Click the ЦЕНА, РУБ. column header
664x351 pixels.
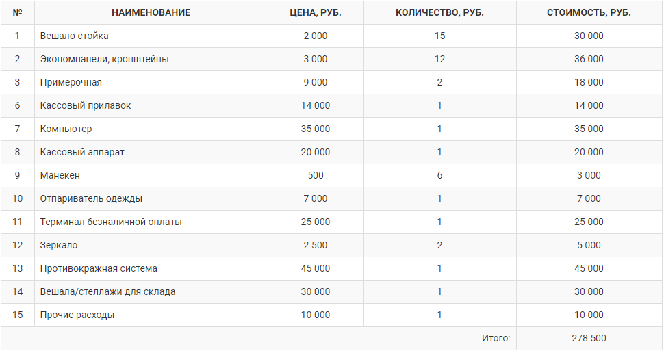[x=316, y=13]
